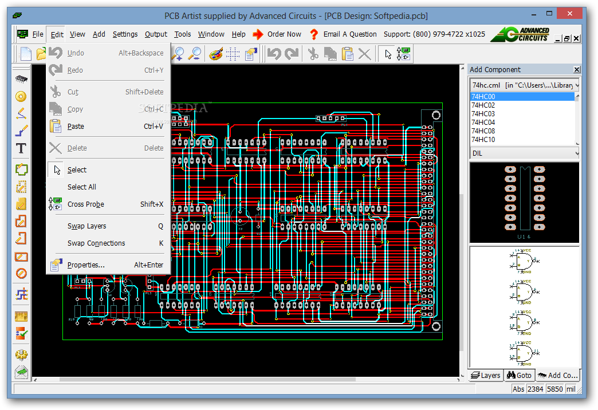598x410 pixels.
Task: Select the Add Text tool
Action: pyautogui.click(x=21, y=148)
